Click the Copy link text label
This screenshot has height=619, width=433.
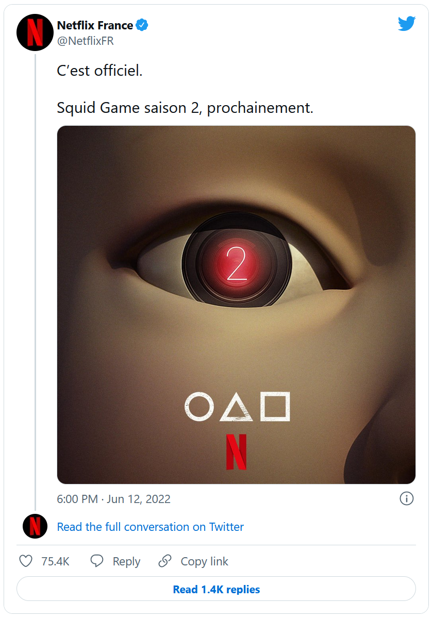204,561
